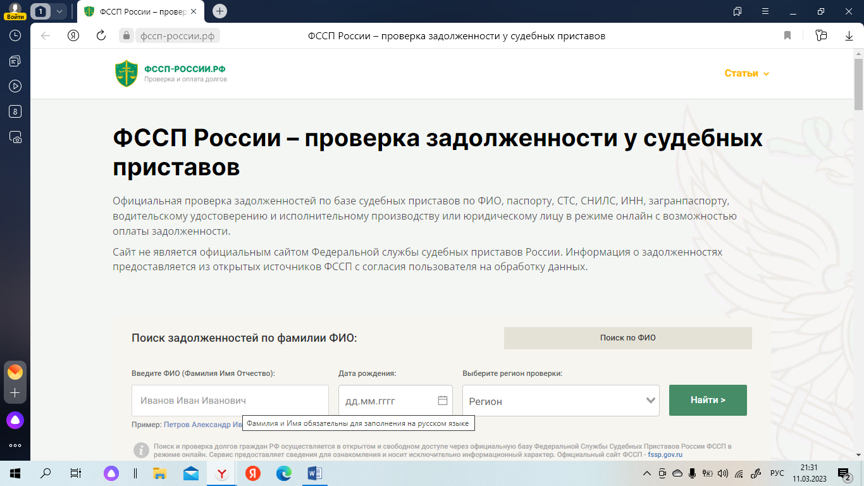This screenshot has width=864, height=486.
Task: Add a sidebar app with the plus icon
Action: (15, 393)
